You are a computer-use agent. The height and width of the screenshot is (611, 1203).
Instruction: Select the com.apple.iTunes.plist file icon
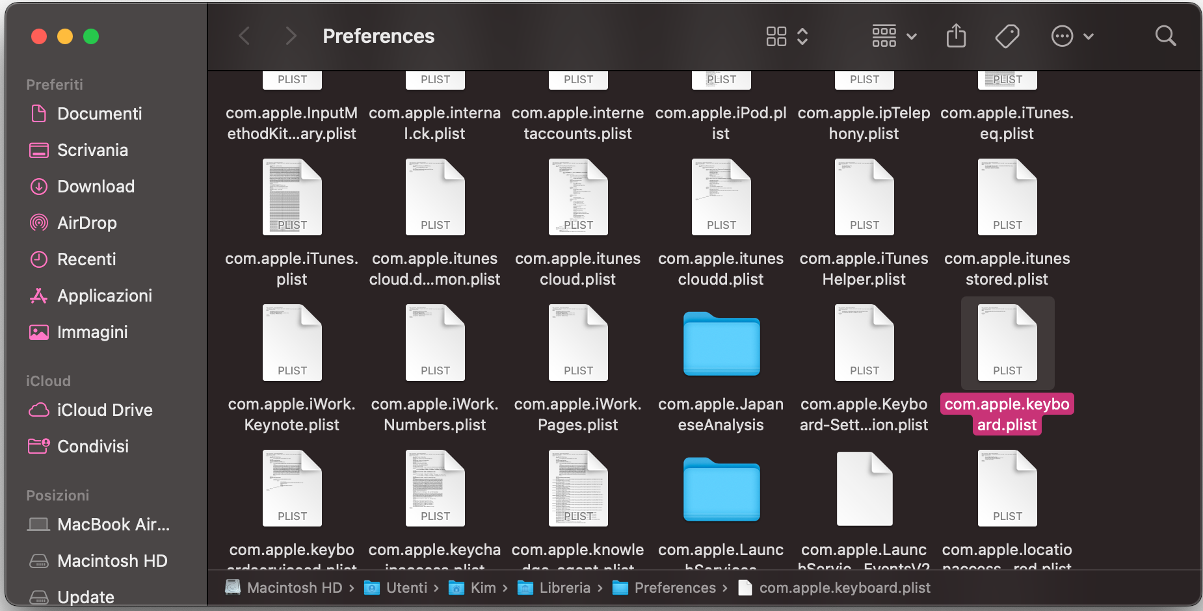[292, 197]
